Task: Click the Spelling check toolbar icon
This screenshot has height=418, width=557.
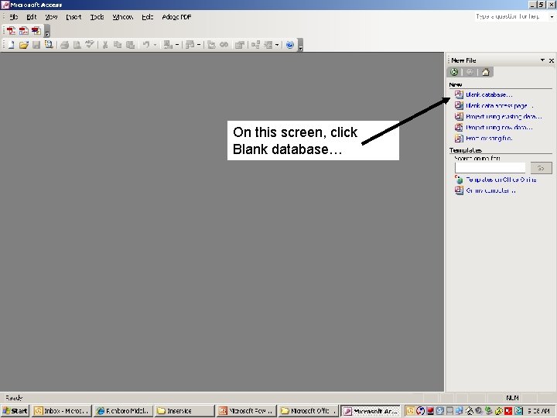Action: point(90,45)
